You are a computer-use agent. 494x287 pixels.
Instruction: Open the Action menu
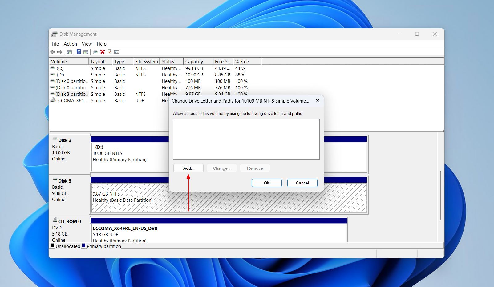[x=70, y=44]
